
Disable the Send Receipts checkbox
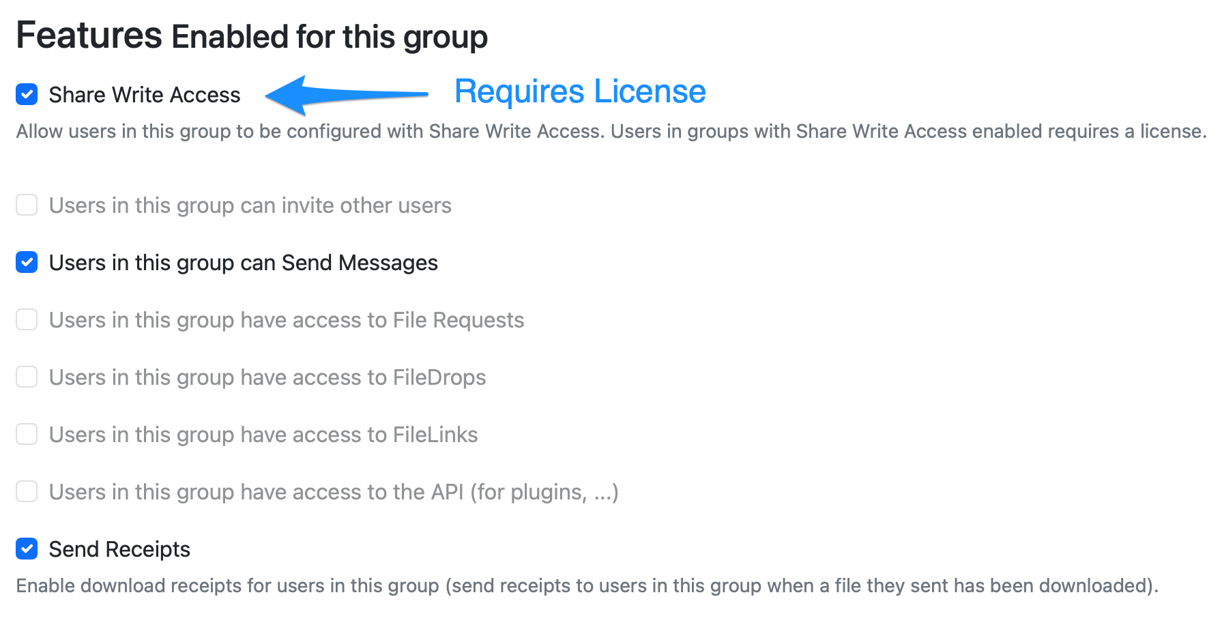coord(27,549)
